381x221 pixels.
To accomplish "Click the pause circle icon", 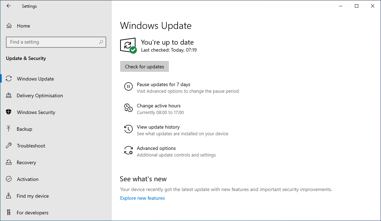I will [x=128, y=86].
